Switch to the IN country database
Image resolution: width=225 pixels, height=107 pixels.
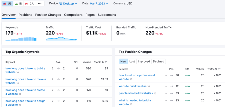(18, 3)
